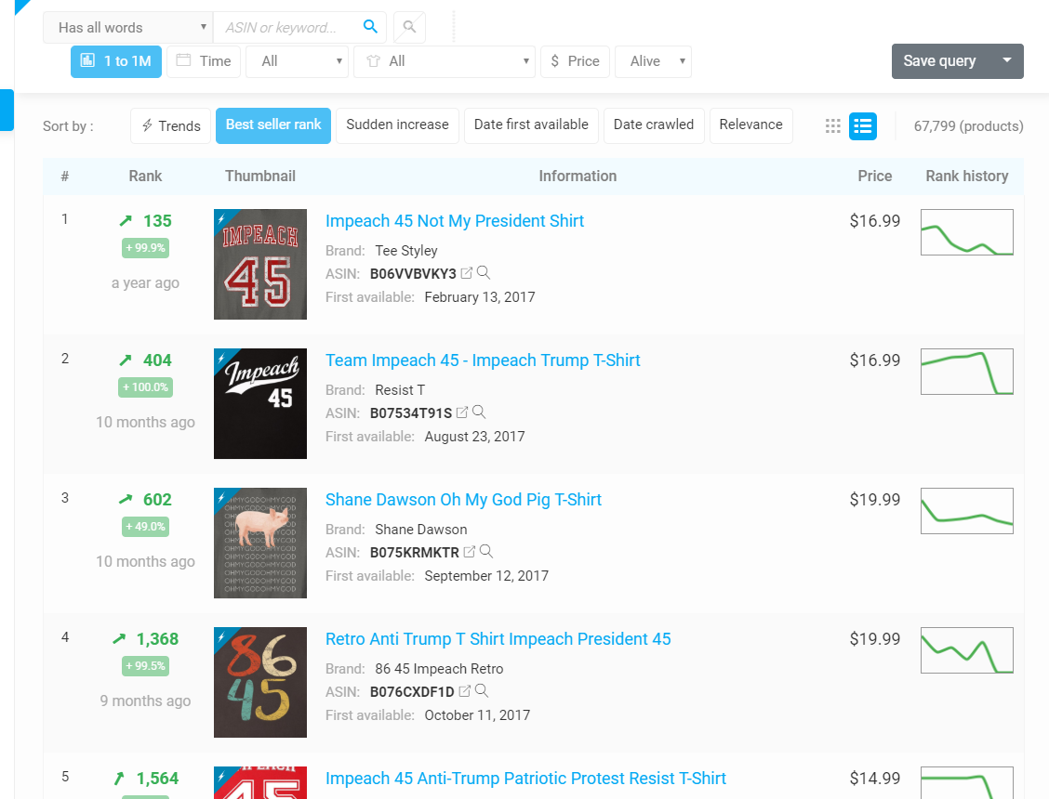Click ASIN text B075KRMKTR

pyautogui.click(x=414, y=552)
